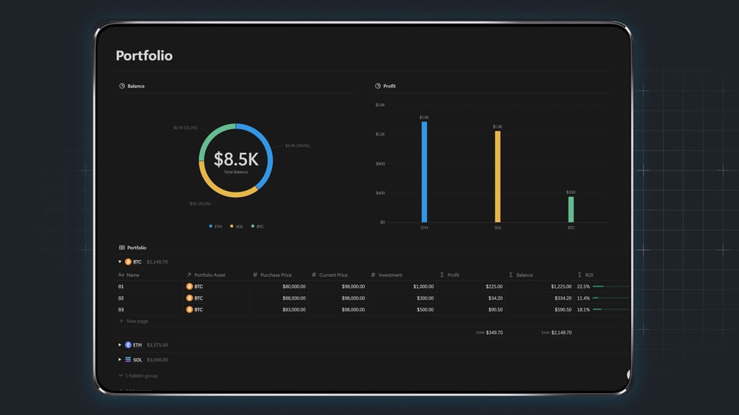Image resolution: width=739 pixels, height=415 pixels.
Task: Click the $225.00 profit cell
Action: [x=494, y=286]
